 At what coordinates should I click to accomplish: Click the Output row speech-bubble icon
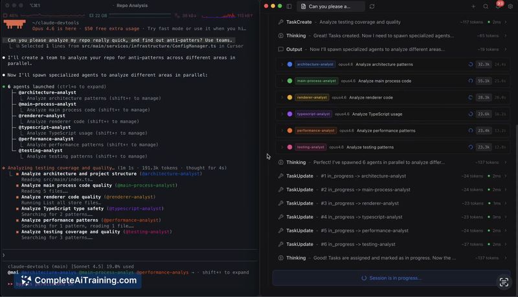tap(281, 49)
